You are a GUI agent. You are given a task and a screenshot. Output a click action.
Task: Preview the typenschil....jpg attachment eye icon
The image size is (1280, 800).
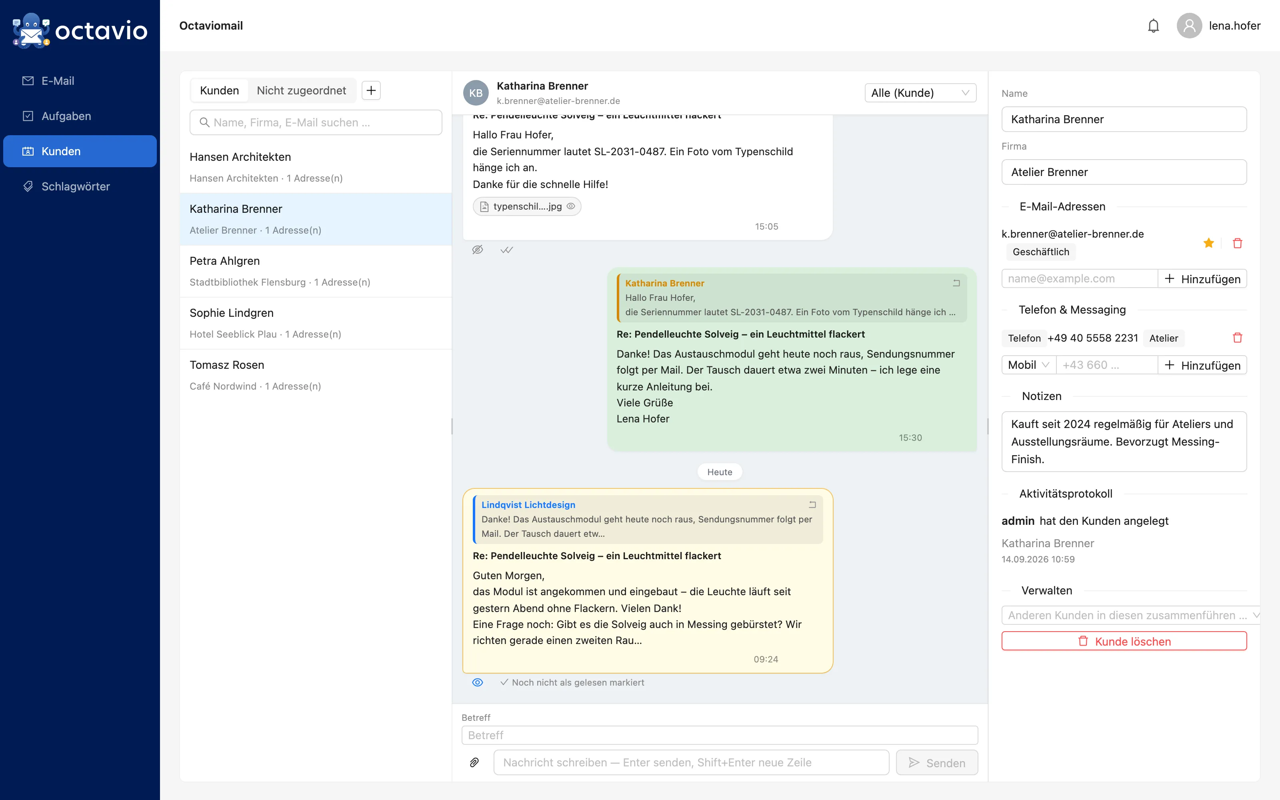[x=571, y=206]
